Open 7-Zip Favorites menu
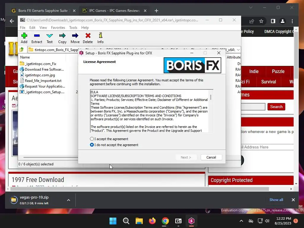Screen dimensions: 304x228 coord(58,28)
